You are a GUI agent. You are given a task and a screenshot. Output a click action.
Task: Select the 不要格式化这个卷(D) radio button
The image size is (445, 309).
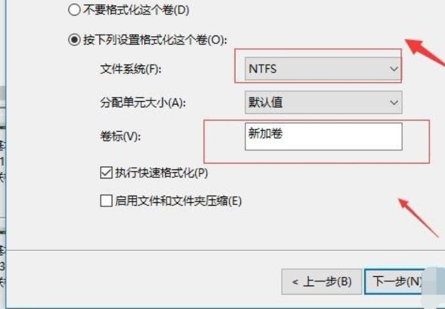[x=75, y=10]
